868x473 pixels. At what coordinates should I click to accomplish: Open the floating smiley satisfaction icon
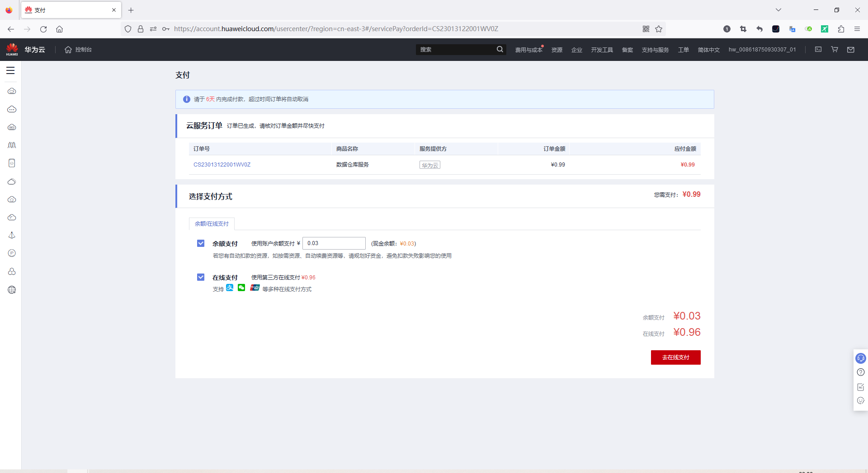(x=861, y=401)
